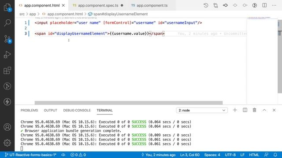Open errors and warnings status item
282x158 pixels.
(78, 155)
